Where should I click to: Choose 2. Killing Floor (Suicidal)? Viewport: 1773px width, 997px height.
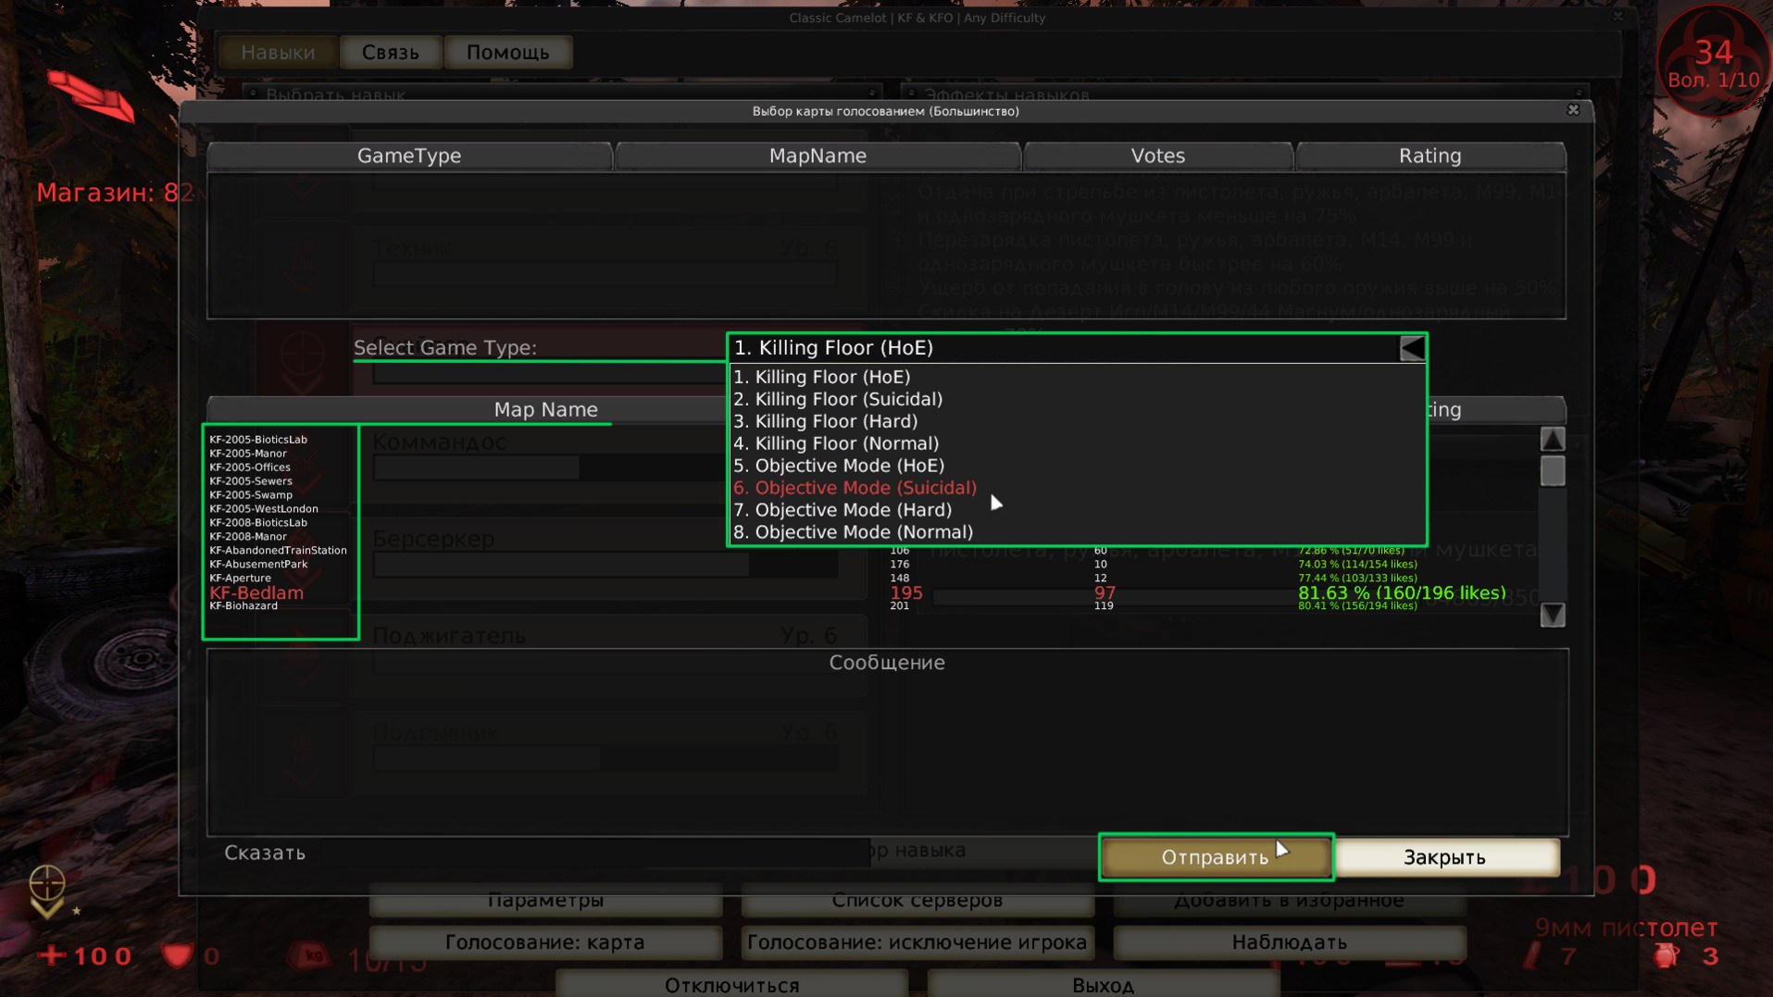pyautogui.click(x=838, y=399)
